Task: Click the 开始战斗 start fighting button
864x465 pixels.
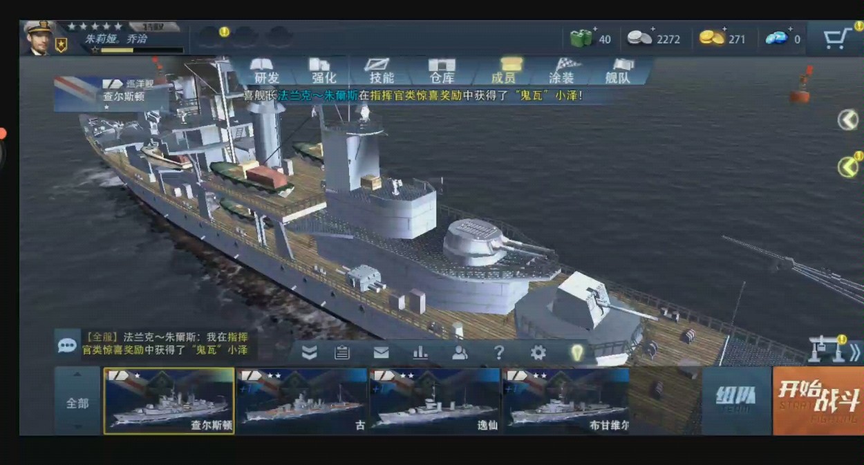Action: tap(818, 401)
